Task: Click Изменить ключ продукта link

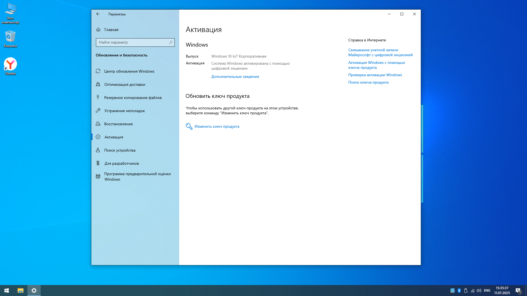Action: tap(217, 126)
